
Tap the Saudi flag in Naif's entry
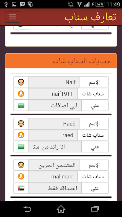[21, 105]
